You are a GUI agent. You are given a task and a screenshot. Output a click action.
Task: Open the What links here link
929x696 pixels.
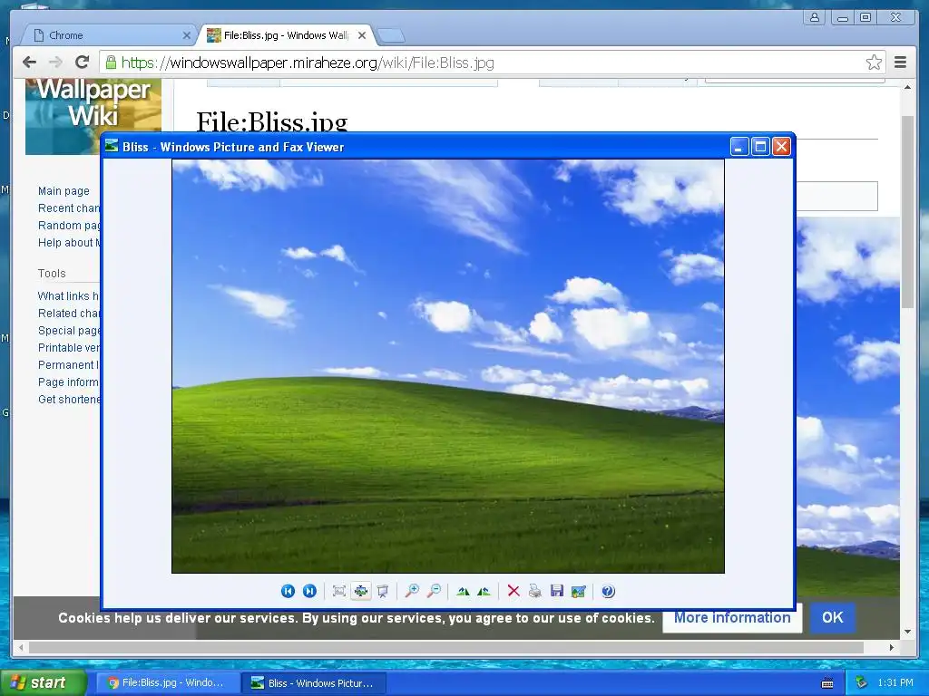(x=69, y=296)
